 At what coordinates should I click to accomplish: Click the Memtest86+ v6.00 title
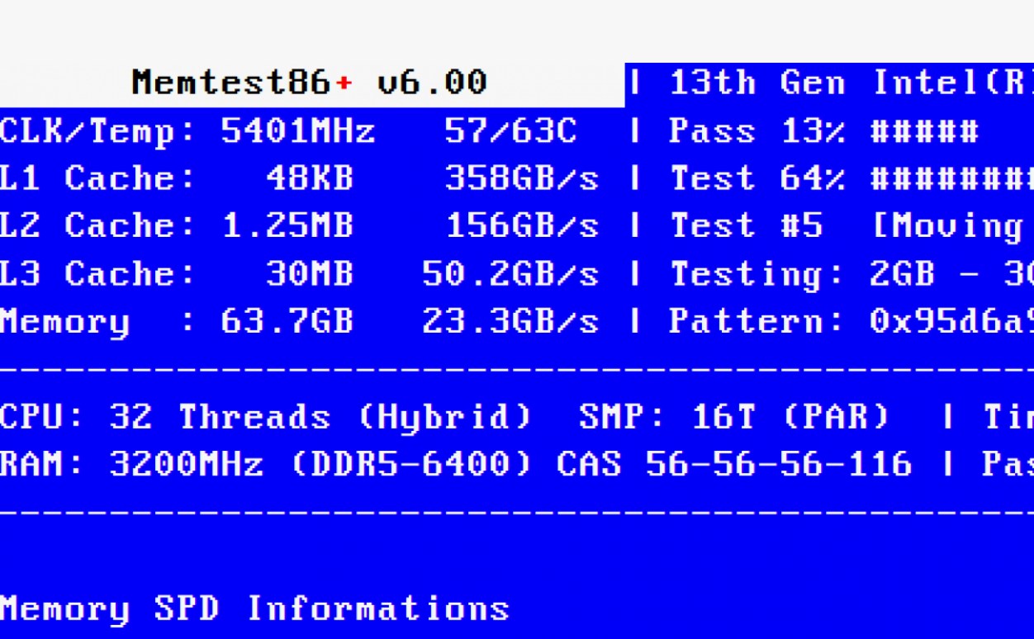click(310, 83)
